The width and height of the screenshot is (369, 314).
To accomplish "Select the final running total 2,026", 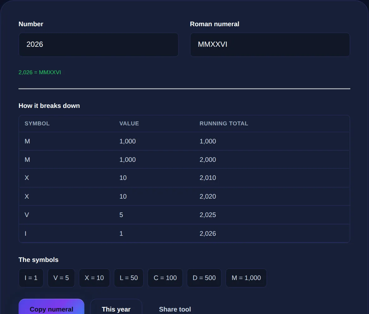I will (x=208, y=233).
